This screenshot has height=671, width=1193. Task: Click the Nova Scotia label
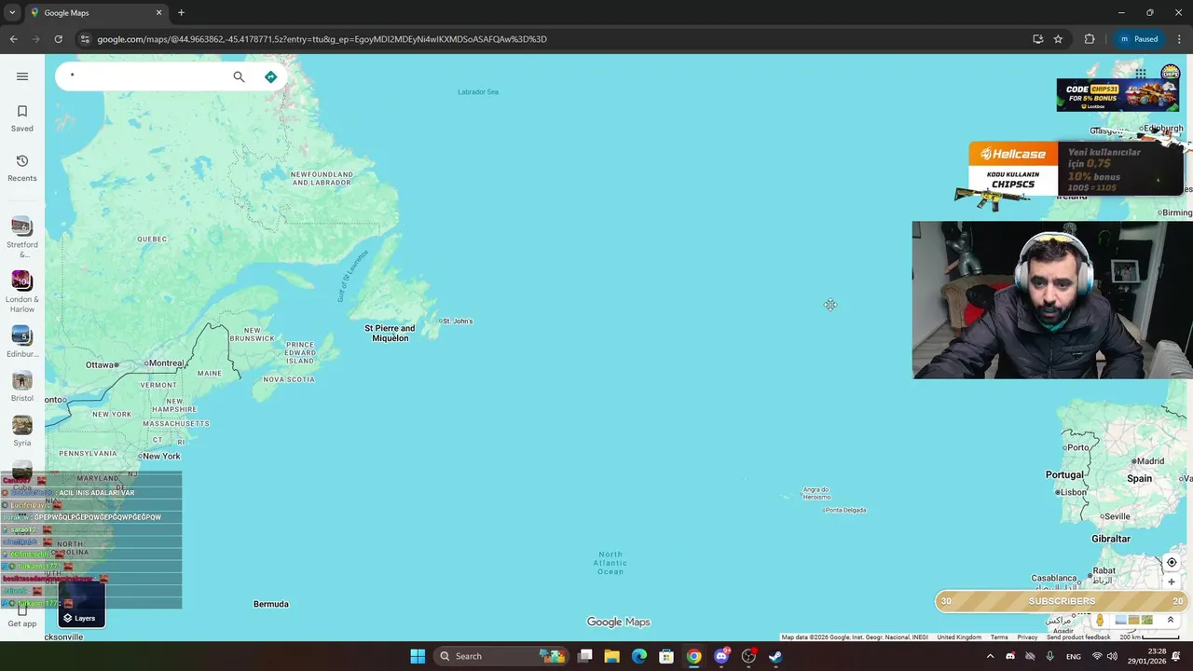click(x=289, y=379)
